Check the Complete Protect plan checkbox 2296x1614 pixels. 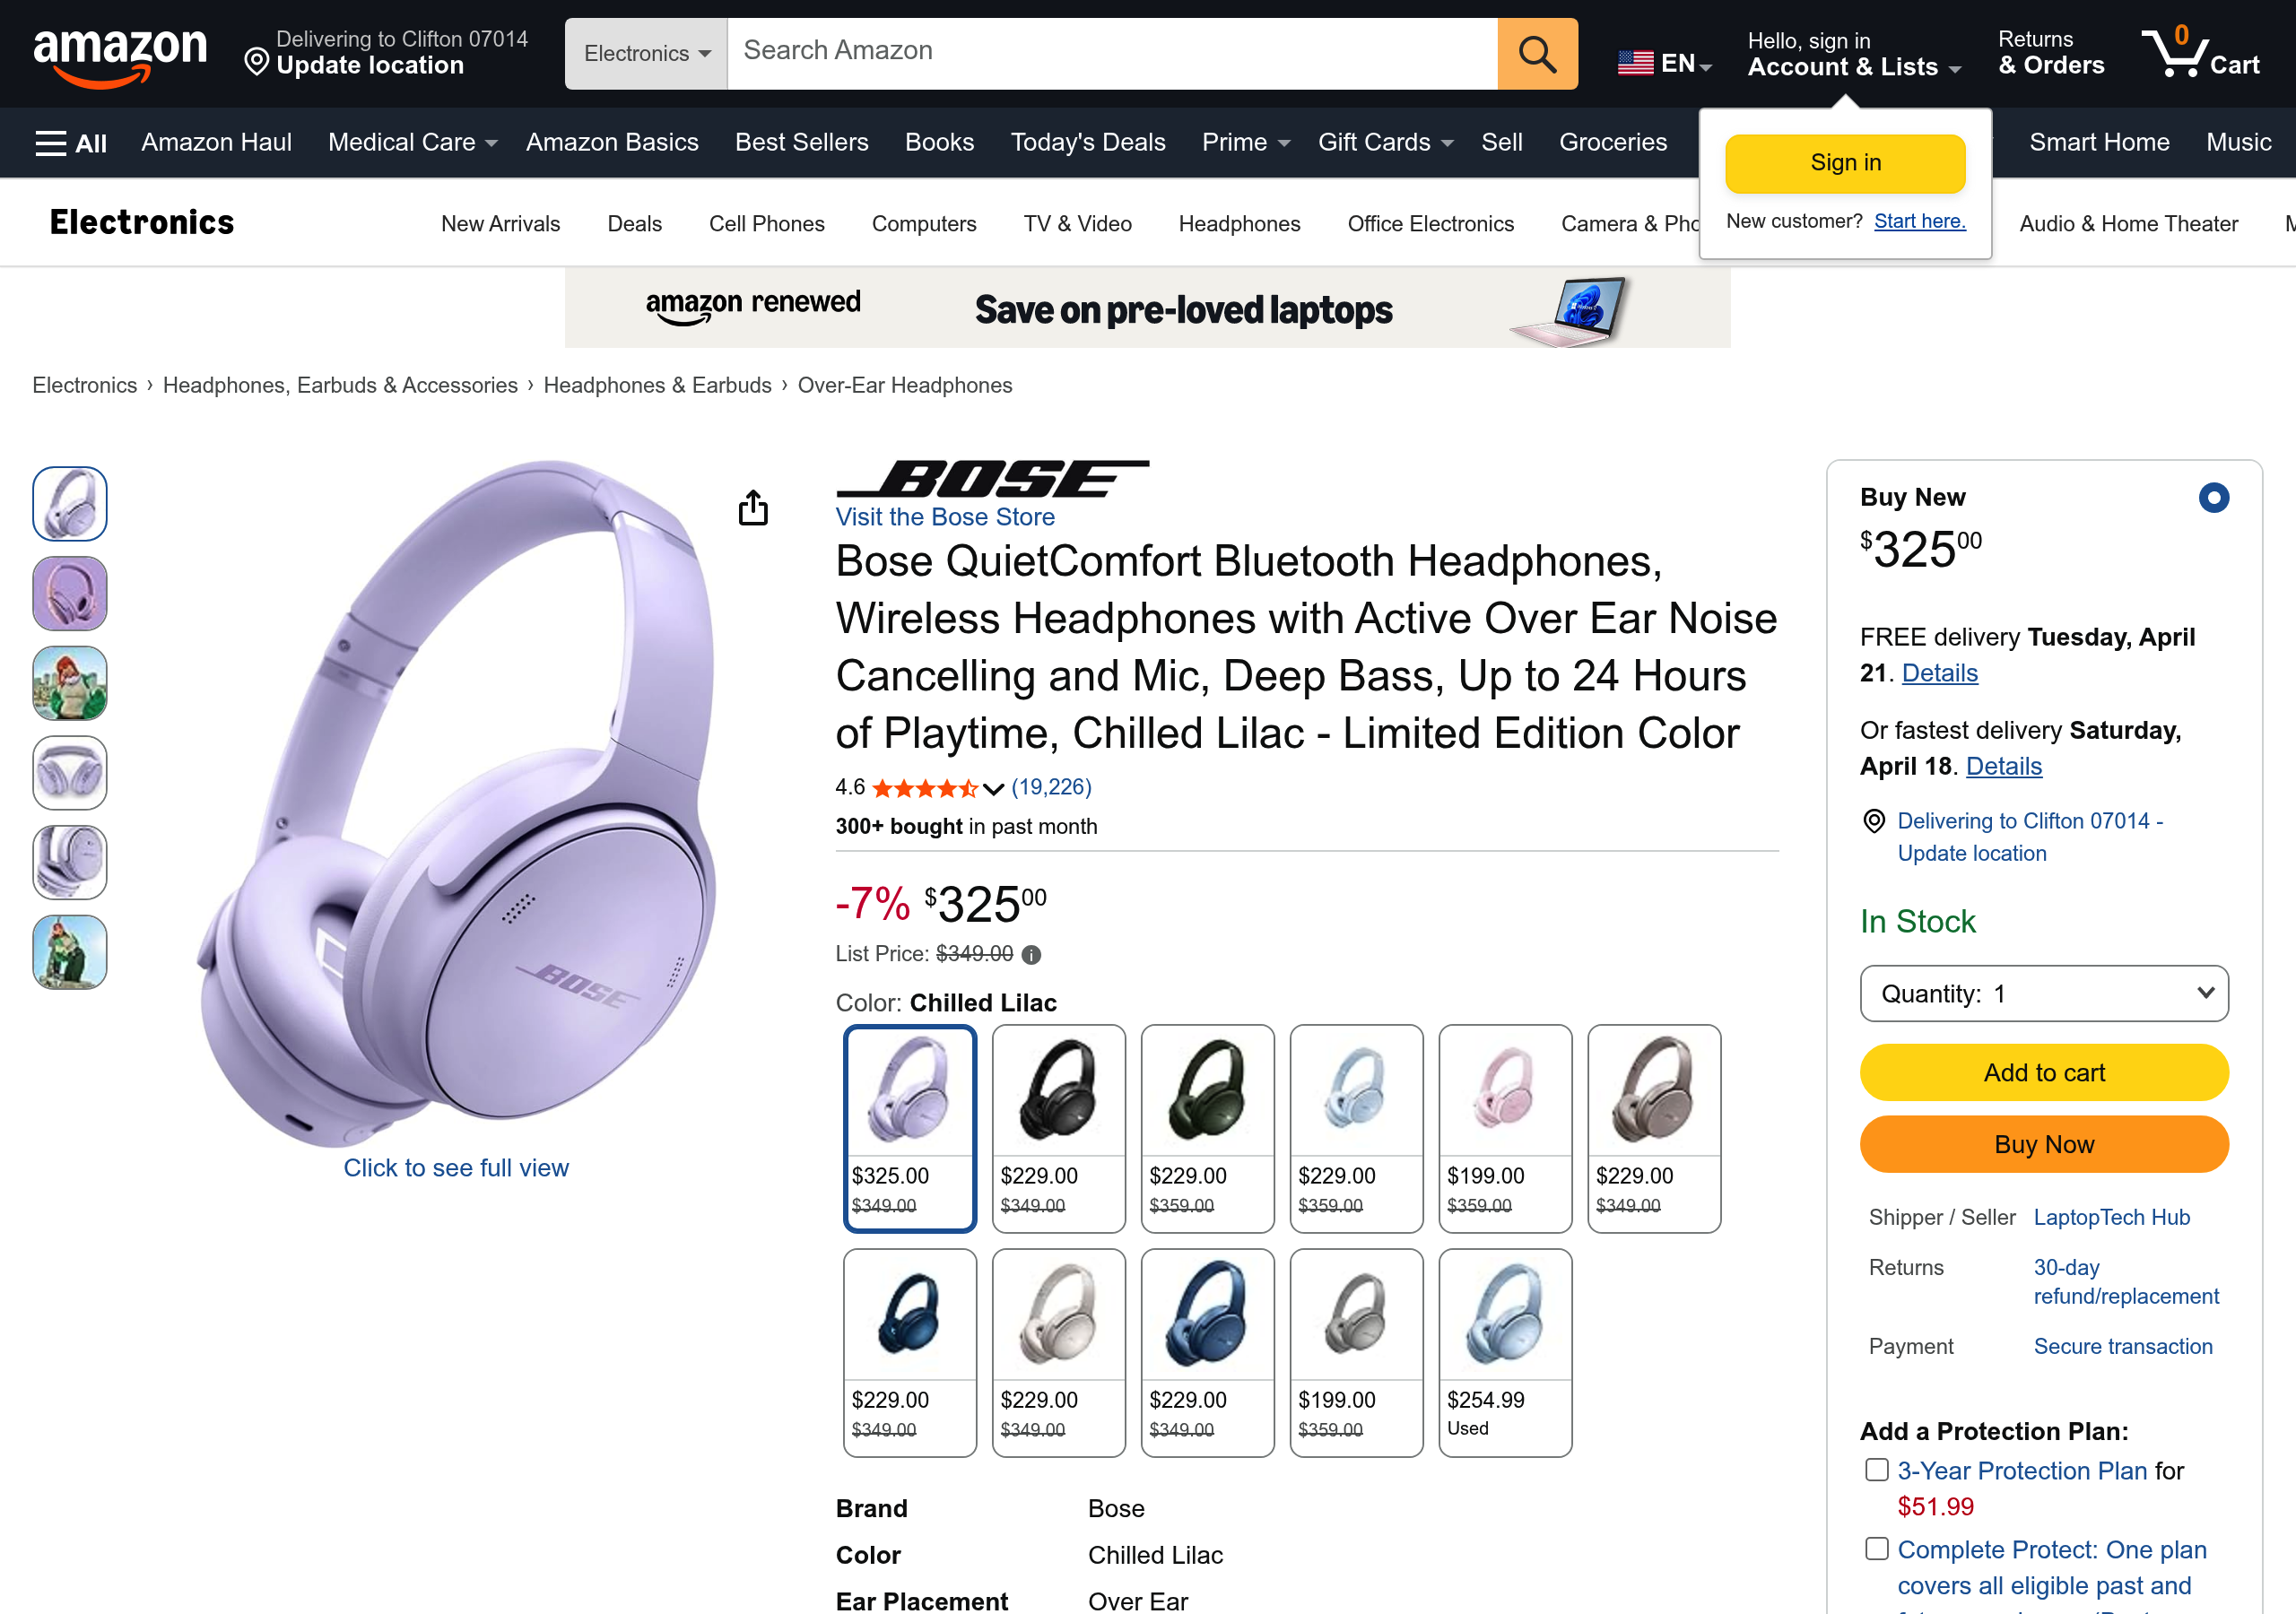(1876, 1548)
